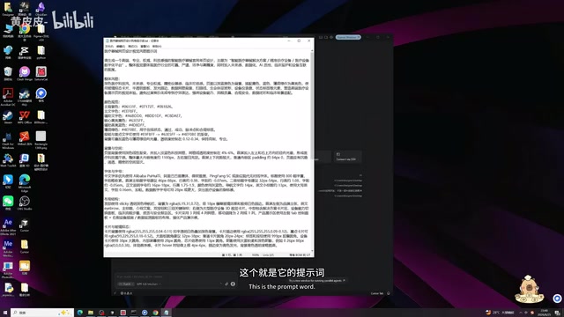Viewport: 564px width, 317px height.
Task: Click the blue circular floating button
Action: pos(557,298)
